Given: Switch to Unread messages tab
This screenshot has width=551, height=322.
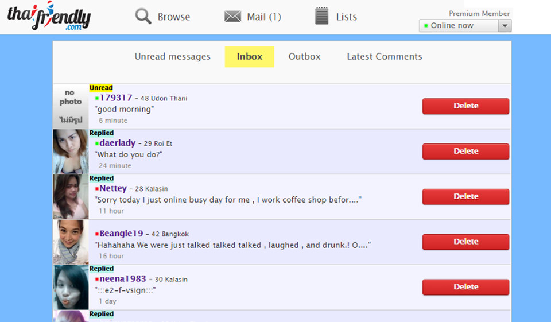Looking at the screenshot, I should coord(172,57).
